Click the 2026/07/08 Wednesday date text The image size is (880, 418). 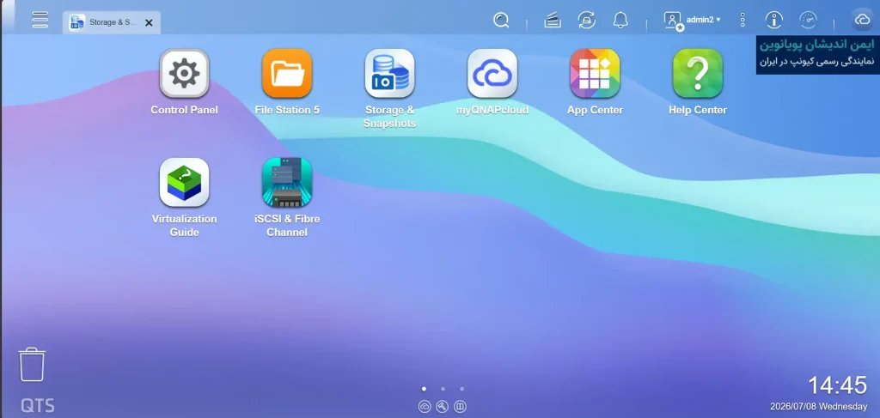pos(818,406)
